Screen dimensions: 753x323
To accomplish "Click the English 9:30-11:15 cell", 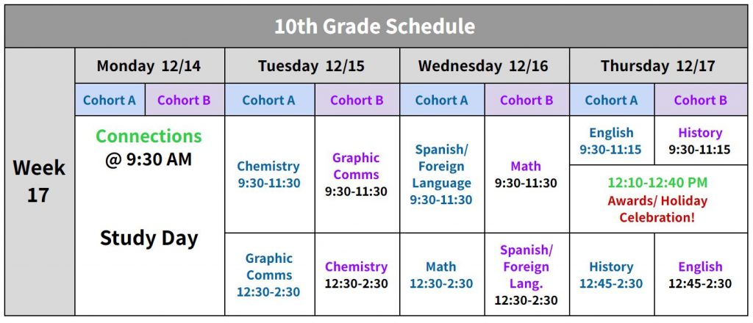I will pyautogui.click(x=611, y=141).
